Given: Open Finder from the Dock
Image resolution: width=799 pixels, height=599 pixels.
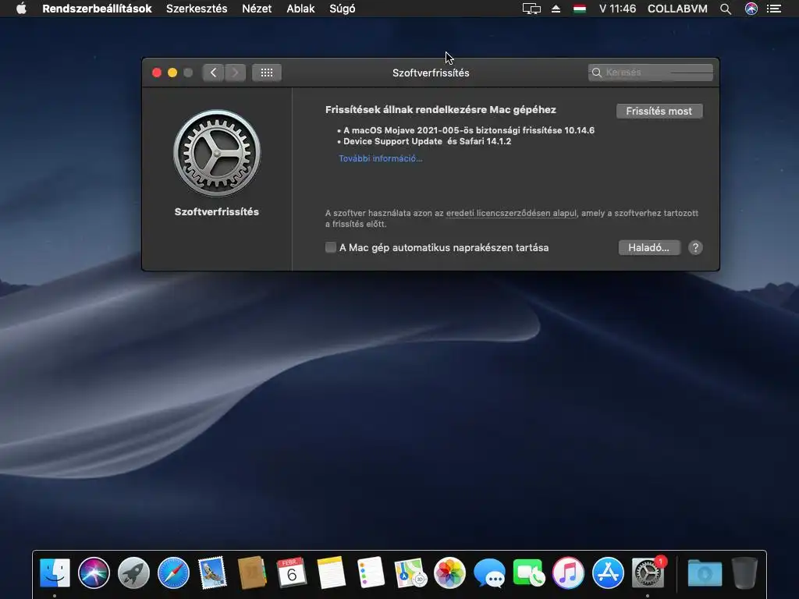Looking at the screenshot, I should [55, 573].
